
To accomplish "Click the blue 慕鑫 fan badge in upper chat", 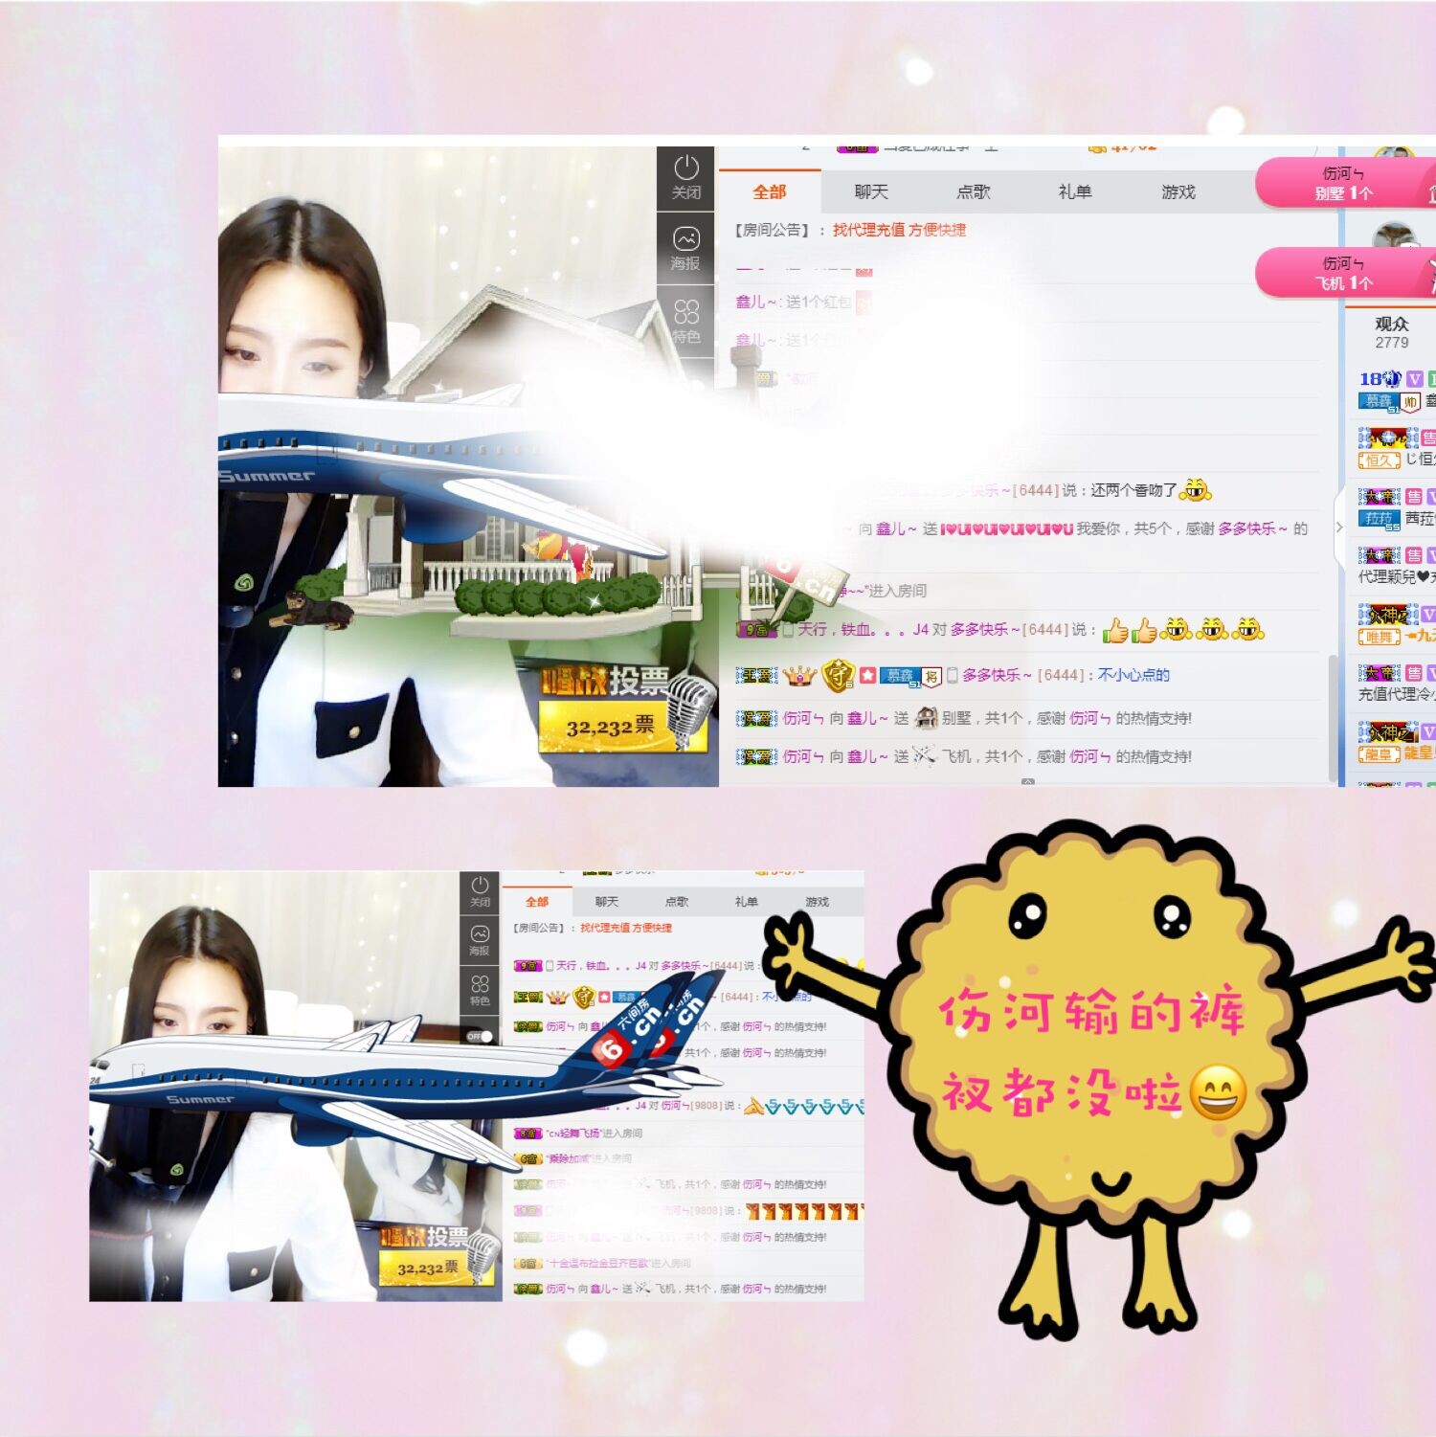I will (x=900, y=676).
